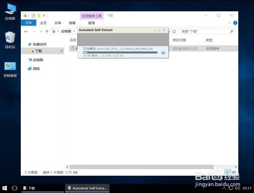Go up one folder level
The image size is (254, 193).
tap(47, 32)
